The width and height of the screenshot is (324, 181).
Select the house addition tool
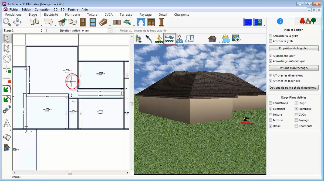[x=63, y=22]
